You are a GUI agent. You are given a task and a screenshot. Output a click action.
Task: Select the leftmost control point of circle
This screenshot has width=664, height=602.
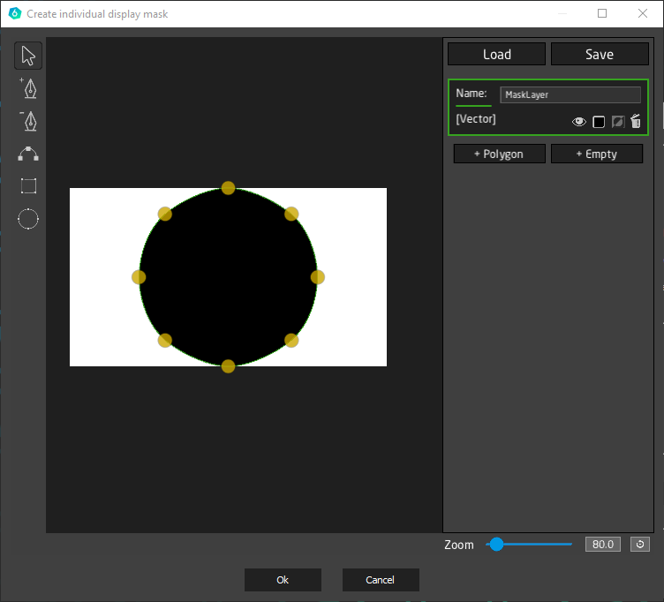[139, 277]
